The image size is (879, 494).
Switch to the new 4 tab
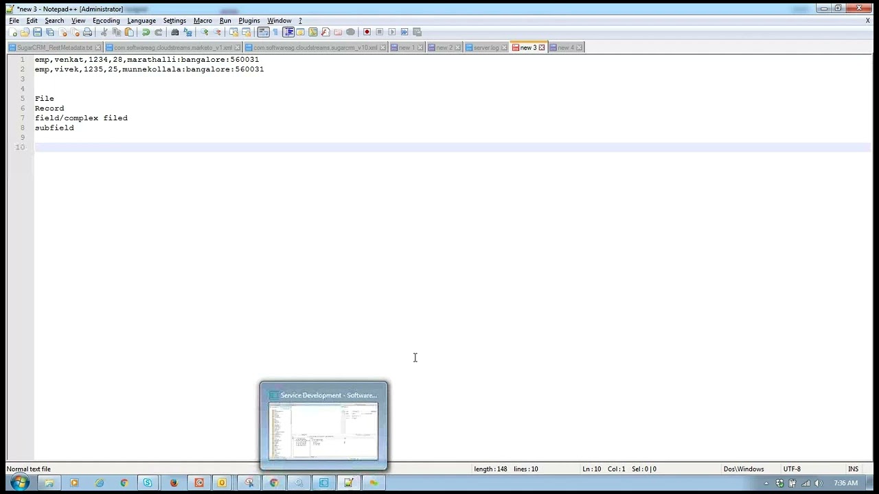566,47
